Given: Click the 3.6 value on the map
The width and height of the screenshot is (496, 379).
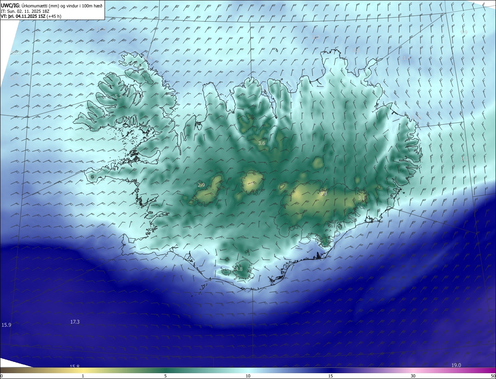Looking at the screenshot, I should [x=262, y=143].
